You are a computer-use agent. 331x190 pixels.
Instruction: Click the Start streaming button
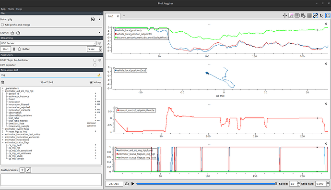click(x=5, y=49)
